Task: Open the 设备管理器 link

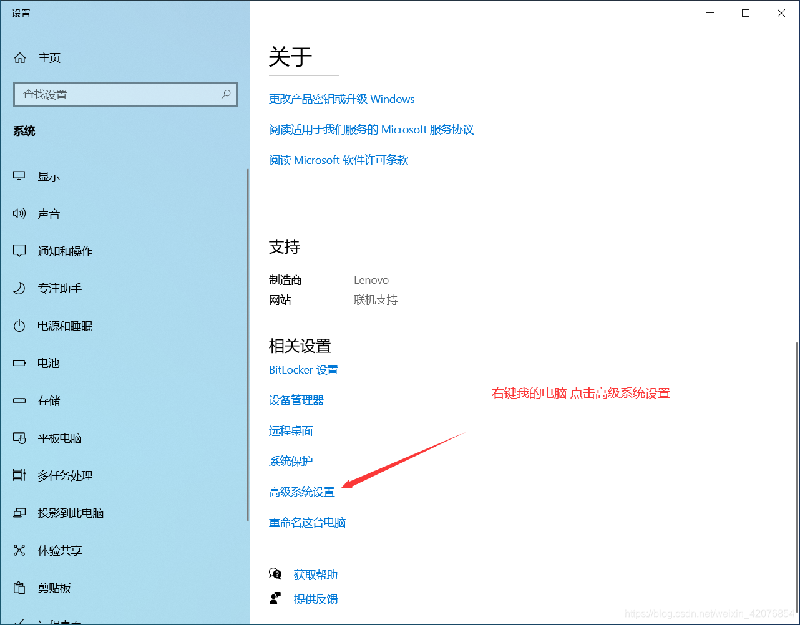Action: (x=296, y=400)
